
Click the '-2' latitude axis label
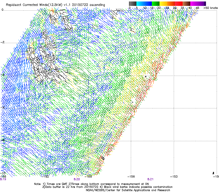pos(2,42)
